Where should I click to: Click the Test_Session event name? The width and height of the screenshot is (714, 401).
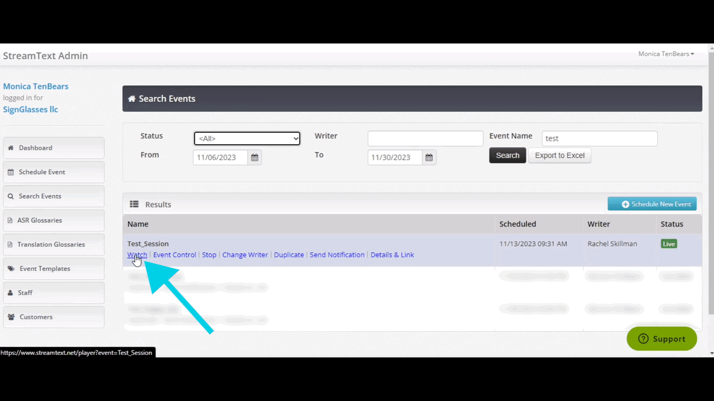148,244
